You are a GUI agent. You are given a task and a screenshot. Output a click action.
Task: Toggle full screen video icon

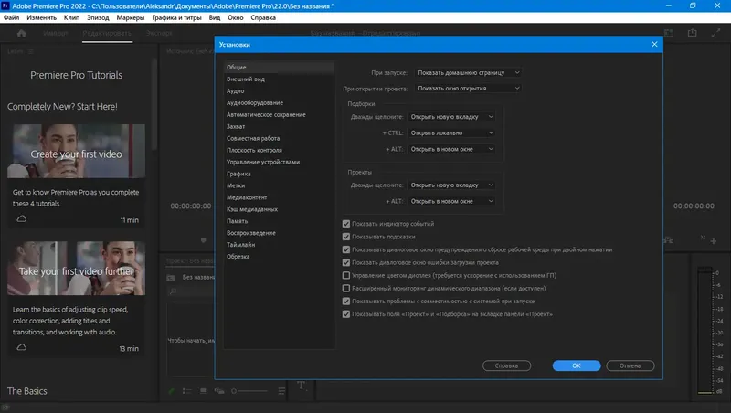click(715, 33)
